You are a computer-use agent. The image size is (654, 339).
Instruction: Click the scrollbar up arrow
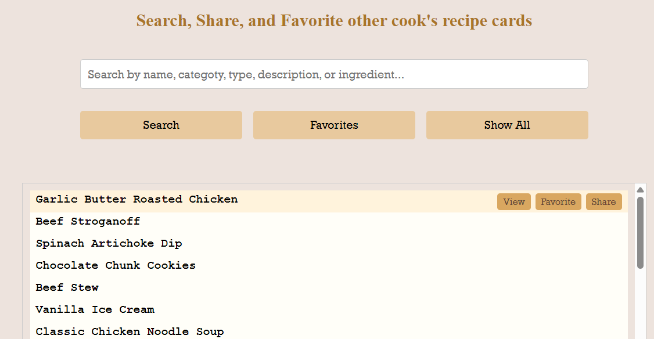coord(639,189)
